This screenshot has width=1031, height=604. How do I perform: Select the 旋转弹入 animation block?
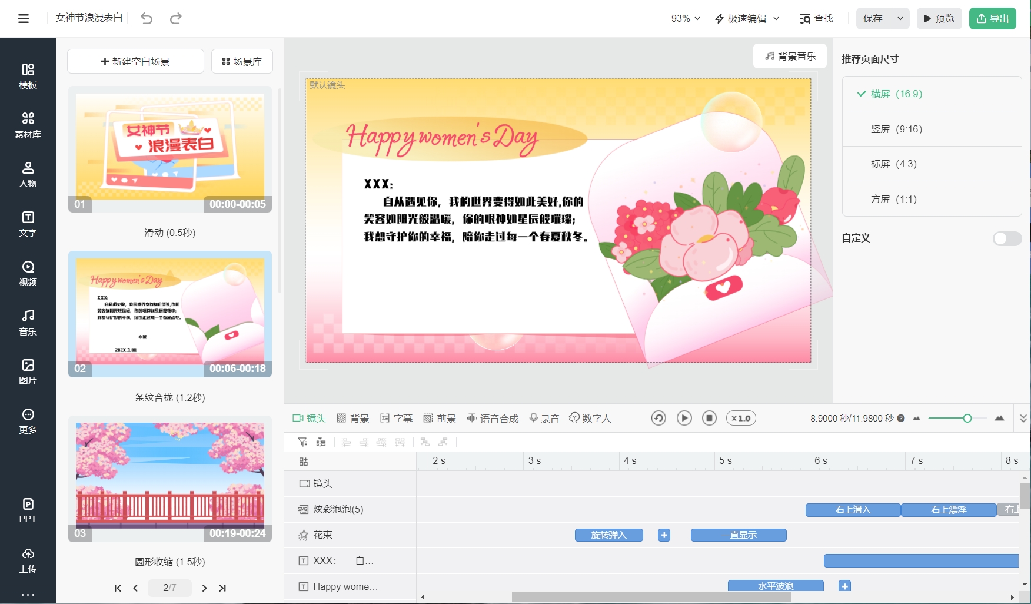click(608, 535)
